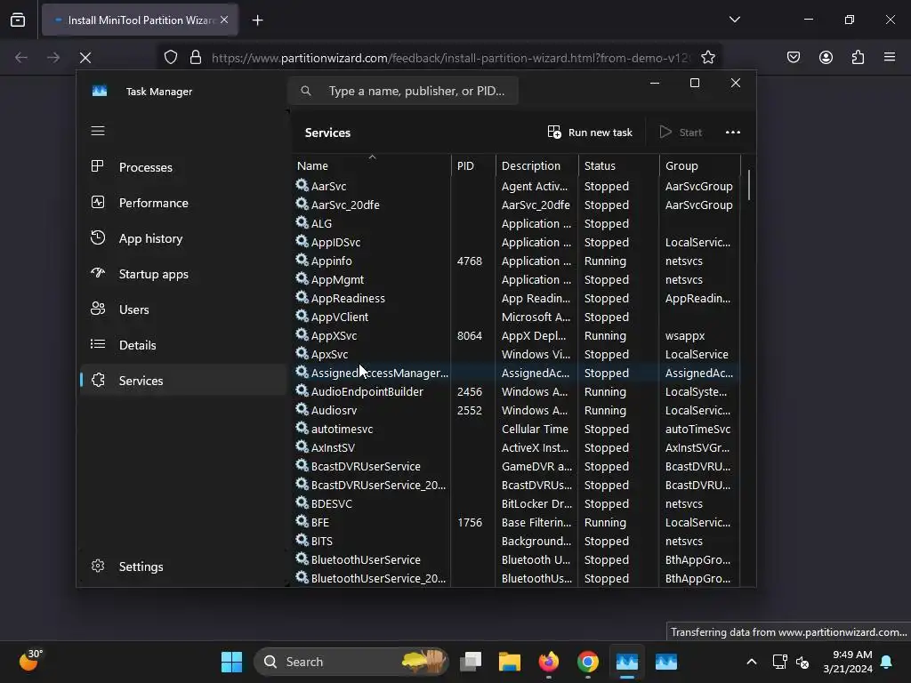Click the gear icon beside BDESVC
Image resolution: width=911 pixels, height=683 pixels.
[x=302, y=502]
